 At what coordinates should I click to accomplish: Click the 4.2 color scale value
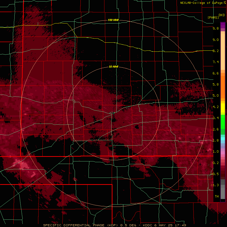point(216,107)
